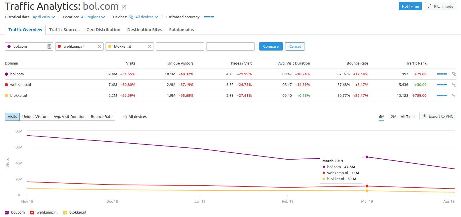Click Export to PNG button
Image resolution: width=461 pixels, height=217 pixels.
(438, 116)
